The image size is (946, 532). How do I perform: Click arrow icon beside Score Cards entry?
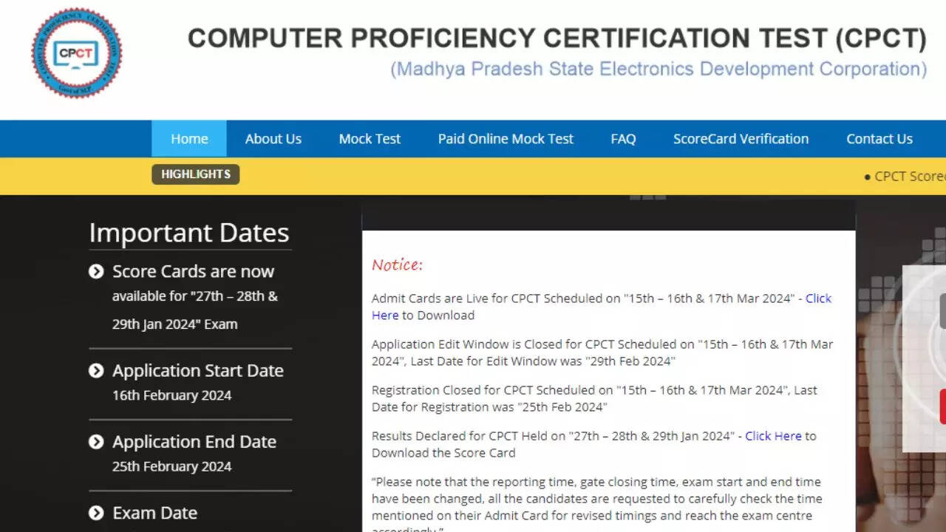(96, 272)
